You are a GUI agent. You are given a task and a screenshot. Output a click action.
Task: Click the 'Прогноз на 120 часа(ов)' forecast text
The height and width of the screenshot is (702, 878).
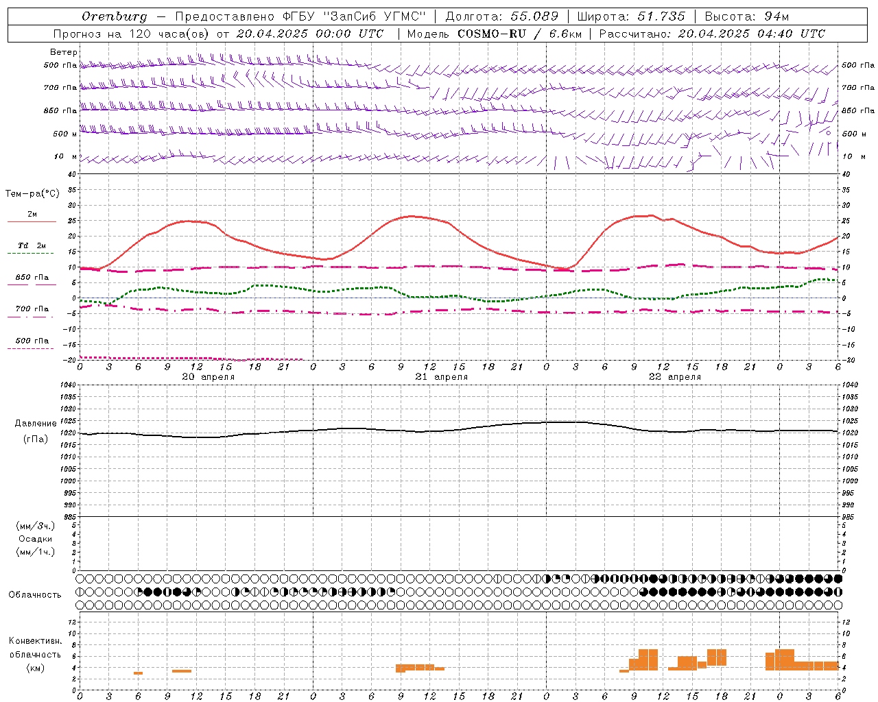(x=133, y=34)
